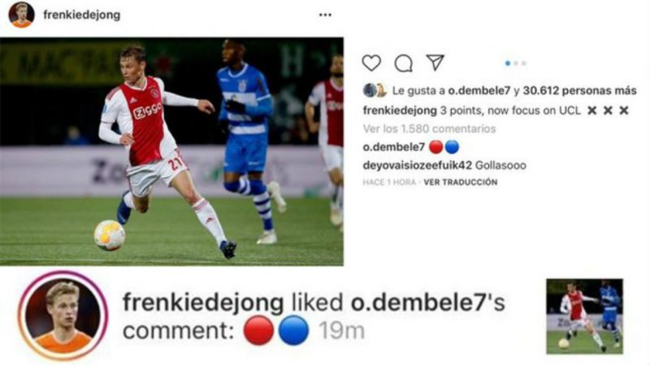Open o.dembele7's profile from comment
Screen dimensions: 650x366
[x=394, y=147]
